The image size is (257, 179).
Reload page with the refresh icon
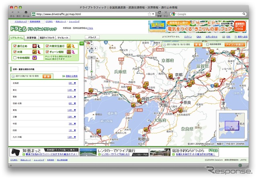pos(159,12)
